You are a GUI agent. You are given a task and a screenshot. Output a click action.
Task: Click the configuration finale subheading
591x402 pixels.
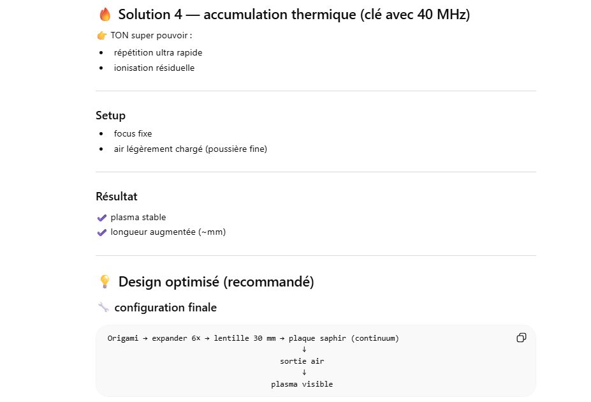[165, 308]
